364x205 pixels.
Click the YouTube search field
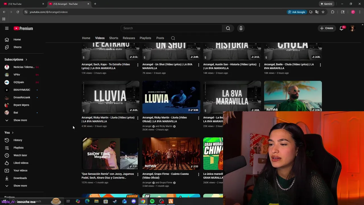pyautogui.click(x=171, y=28)
